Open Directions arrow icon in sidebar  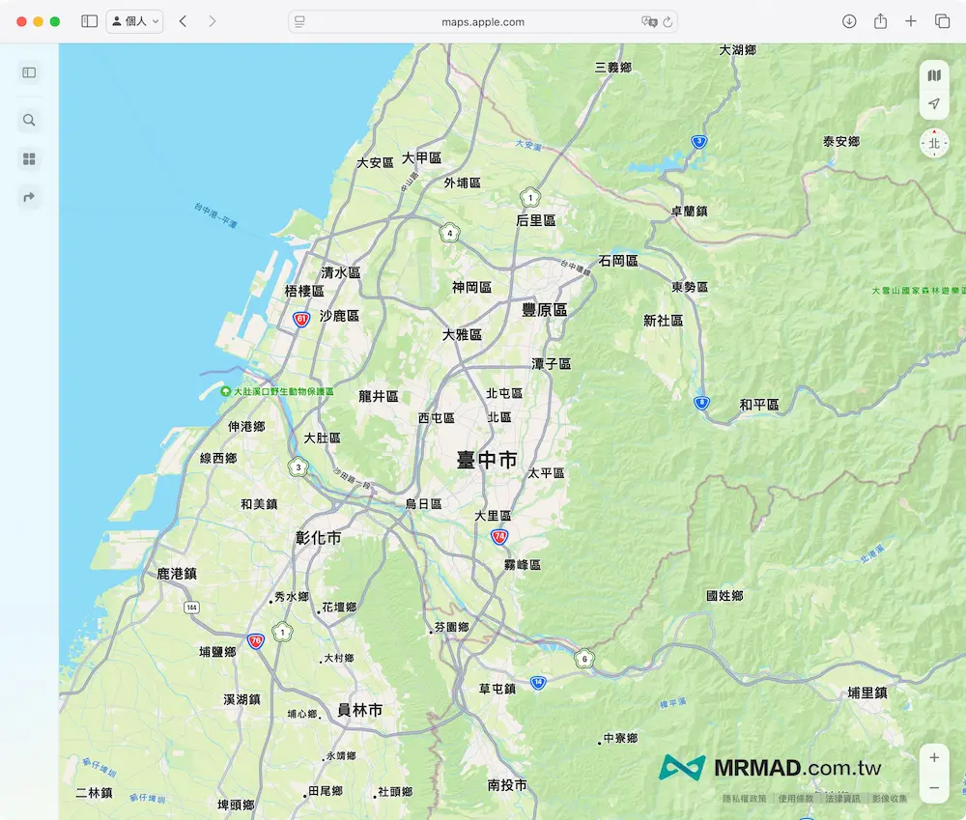tap(29, 198)
